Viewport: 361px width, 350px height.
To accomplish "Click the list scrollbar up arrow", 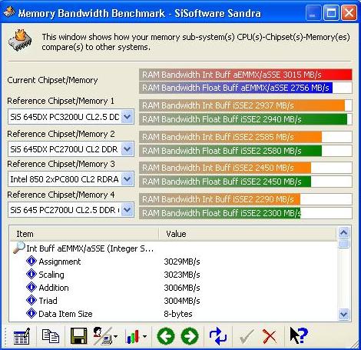I will (343, 232).
